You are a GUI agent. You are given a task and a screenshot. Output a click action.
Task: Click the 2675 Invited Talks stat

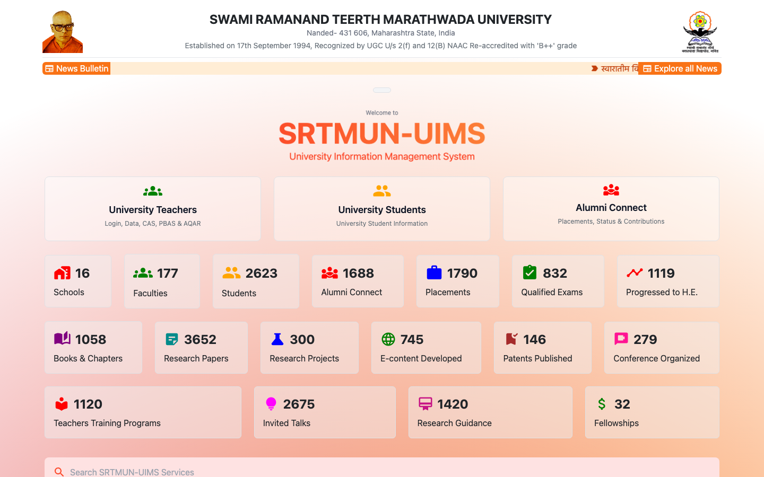pyautogui.click(x=325, y=412)
